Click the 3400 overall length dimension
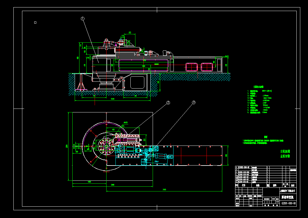The height and width of the screenshot is (218, 308). pyautogui.click(x=164, y=189)
